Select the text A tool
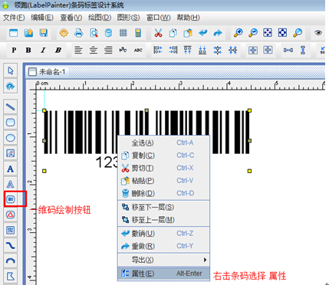Screen dimensions: 329x285 point(11,169)
